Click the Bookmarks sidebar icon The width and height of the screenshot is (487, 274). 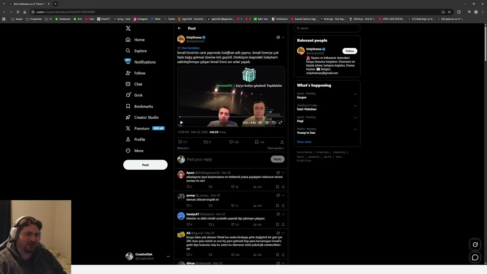(x=128, y=106)
